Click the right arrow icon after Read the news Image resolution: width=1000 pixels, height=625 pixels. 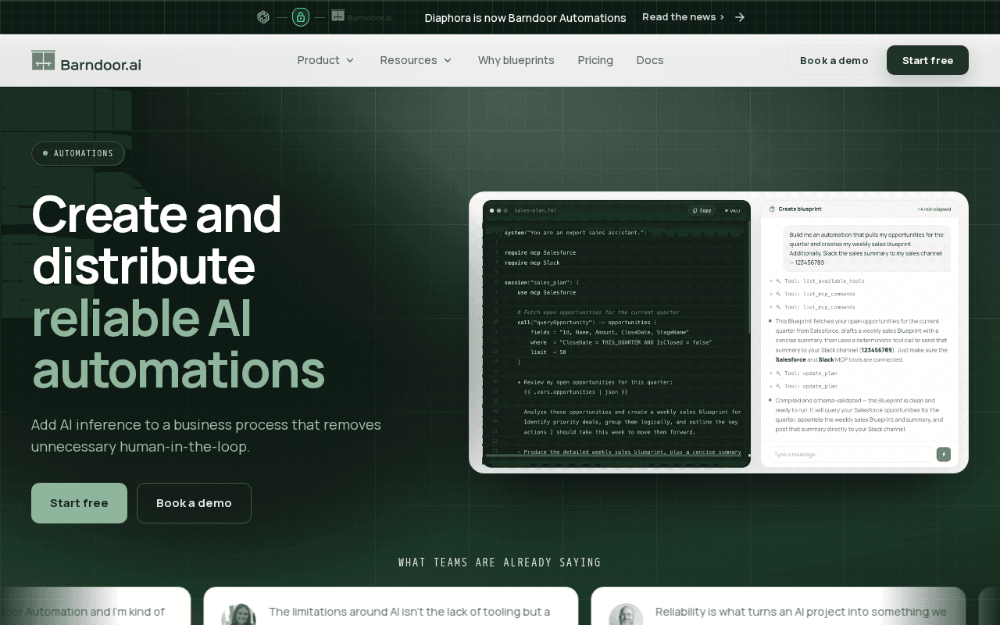coord(740,17)
